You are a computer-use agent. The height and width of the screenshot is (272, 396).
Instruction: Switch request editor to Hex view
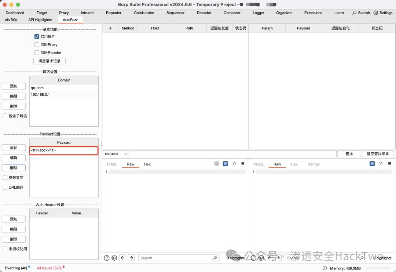tap(147, 164)
